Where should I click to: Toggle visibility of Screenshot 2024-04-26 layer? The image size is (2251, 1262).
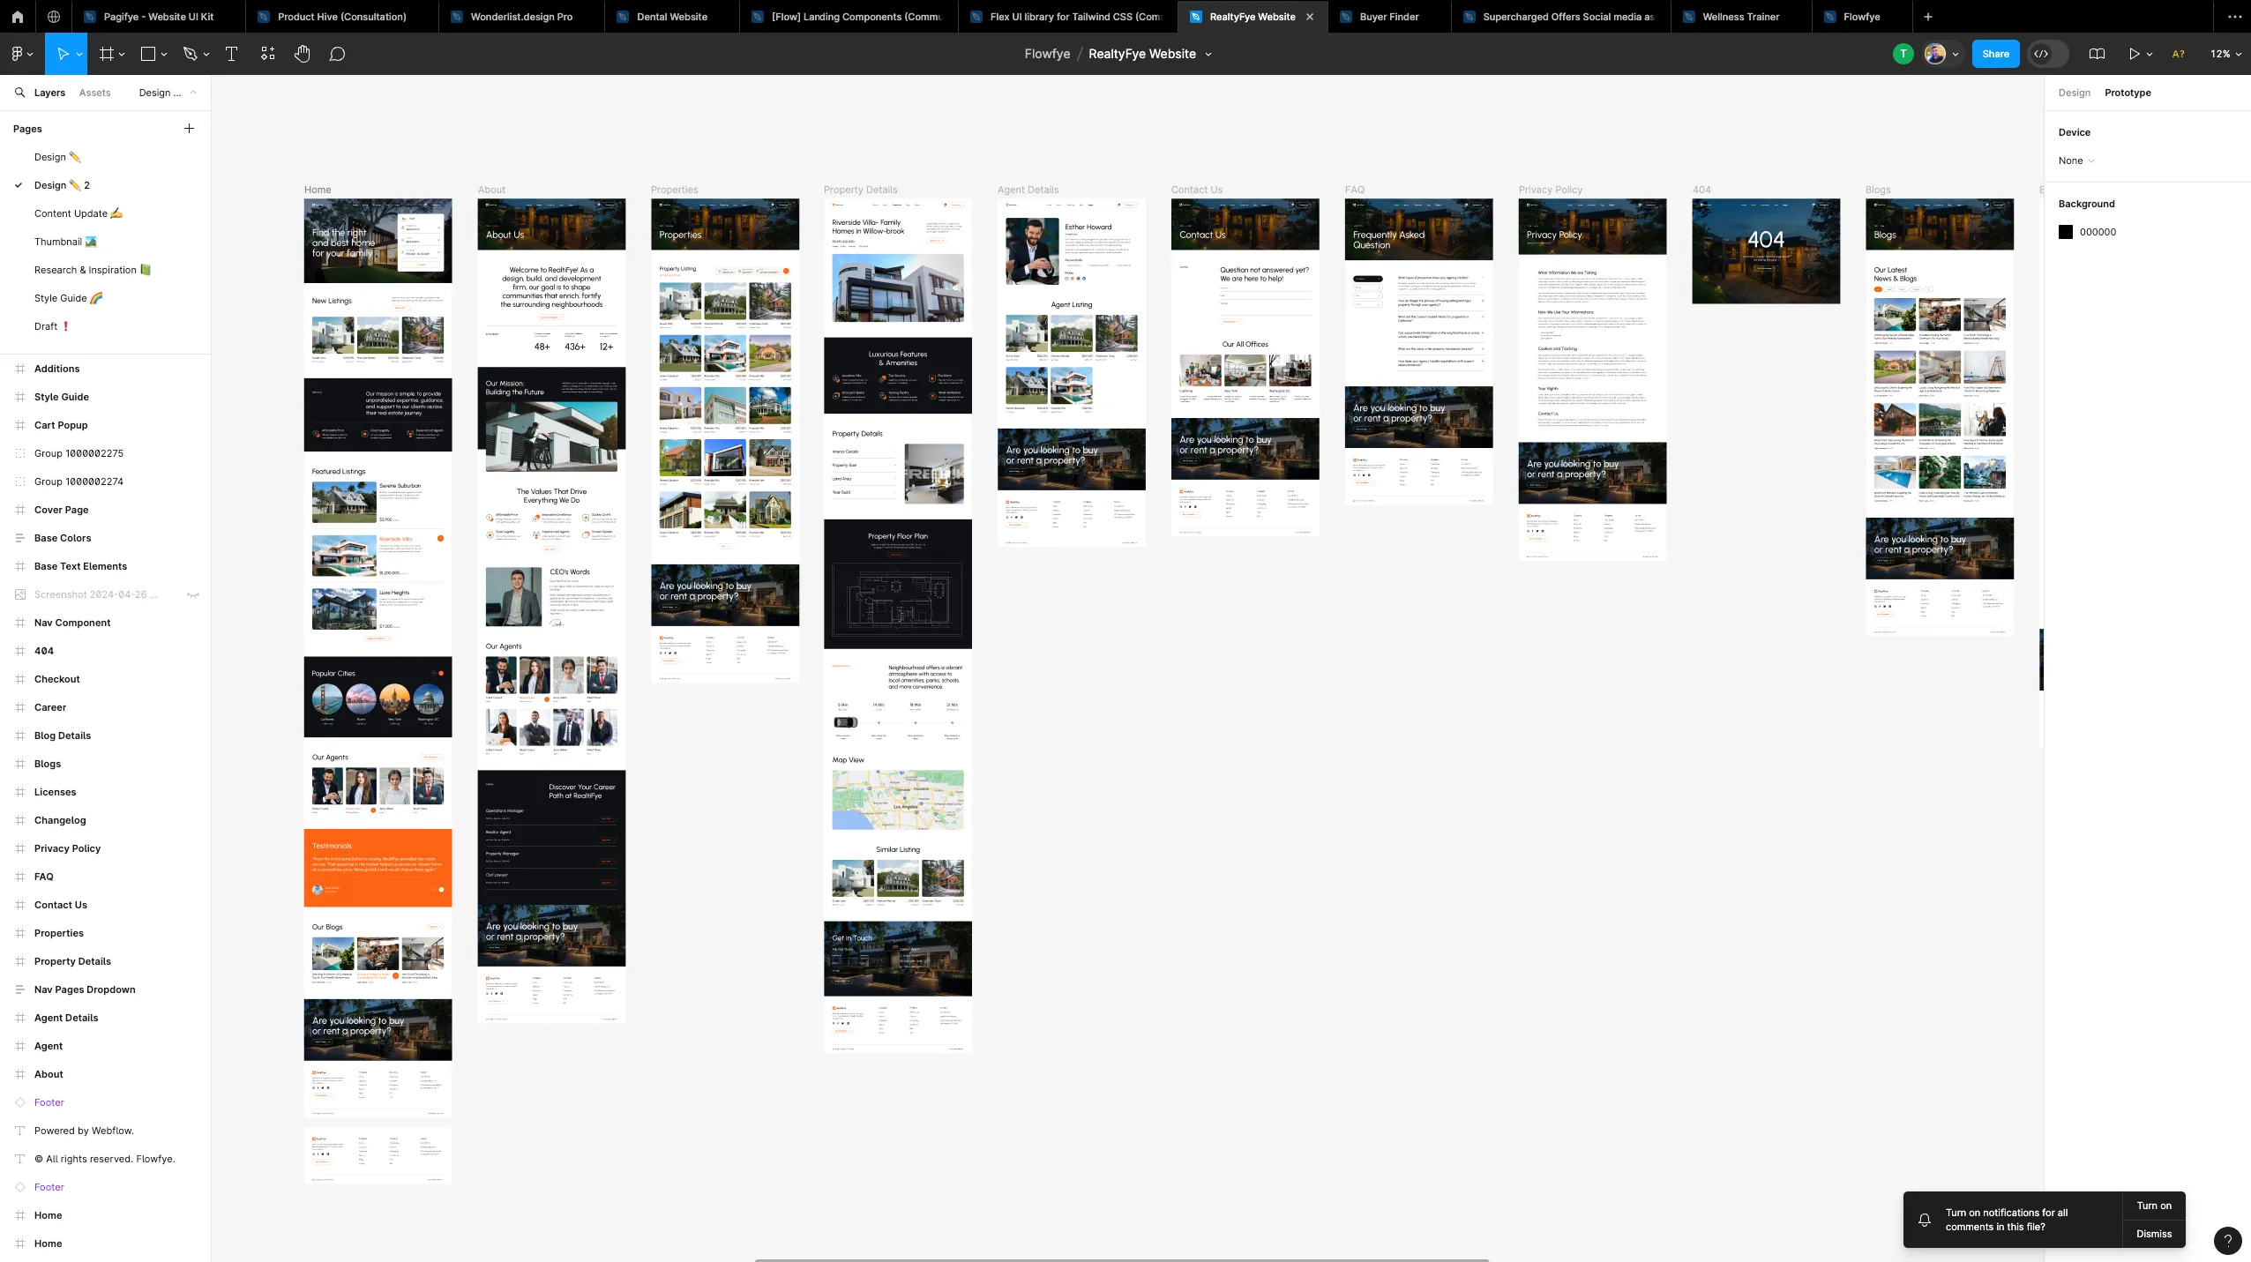coord(192,594)
